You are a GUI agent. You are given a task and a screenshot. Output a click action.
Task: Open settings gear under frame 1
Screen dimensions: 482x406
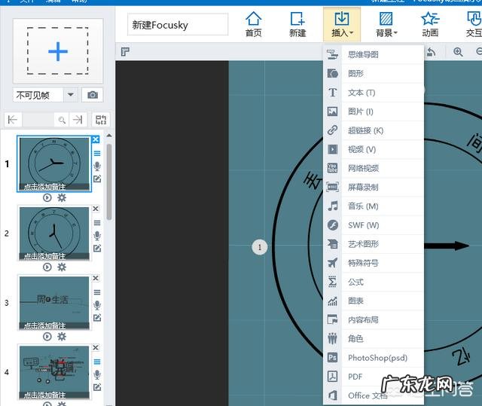pyautogui.click(x=62, y=197)
